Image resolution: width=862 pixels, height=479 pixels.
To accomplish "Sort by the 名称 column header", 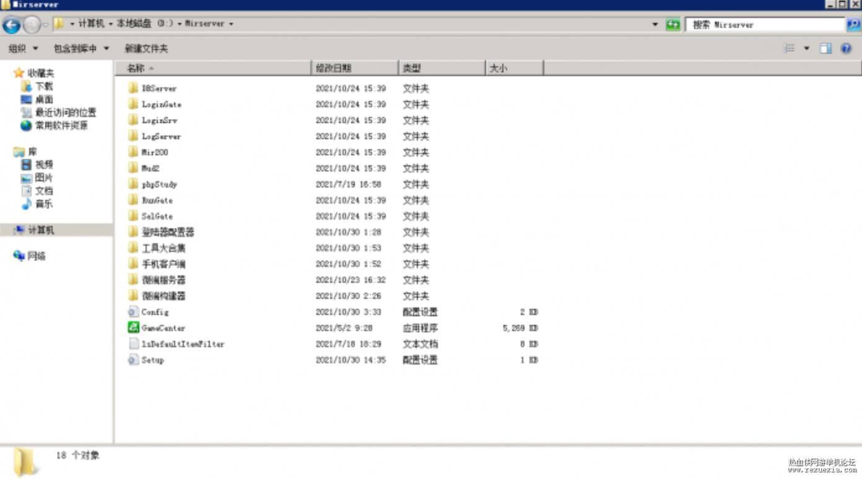I will 212,68.
